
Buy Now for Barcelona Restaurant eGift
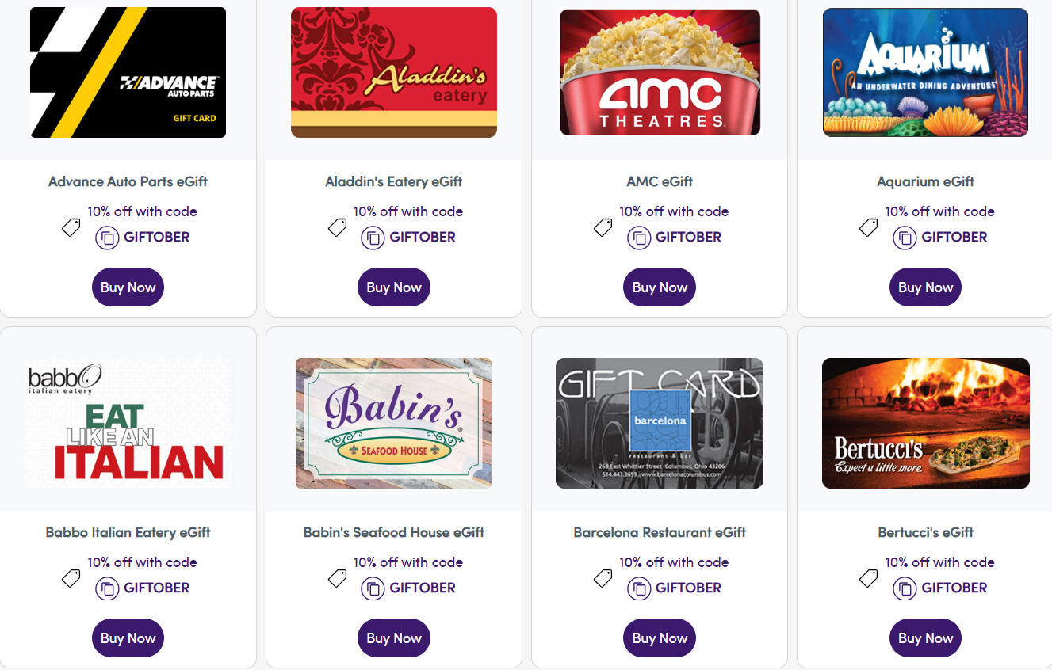coord(659,638)
